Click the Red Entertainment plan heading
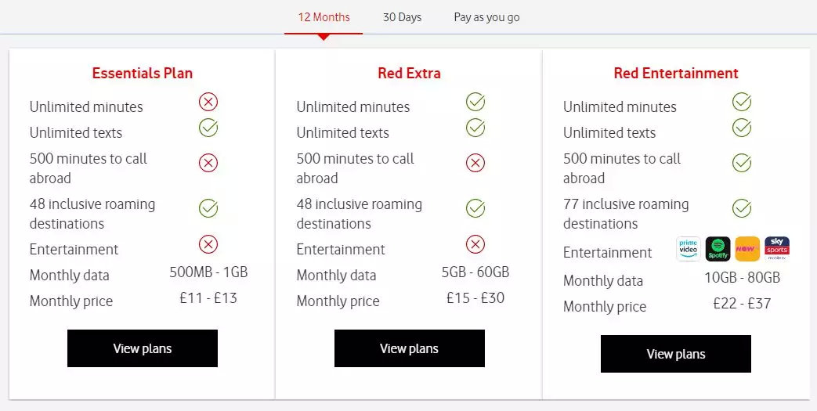The width and height of the screenshot is (817, 411). (675, 74)
